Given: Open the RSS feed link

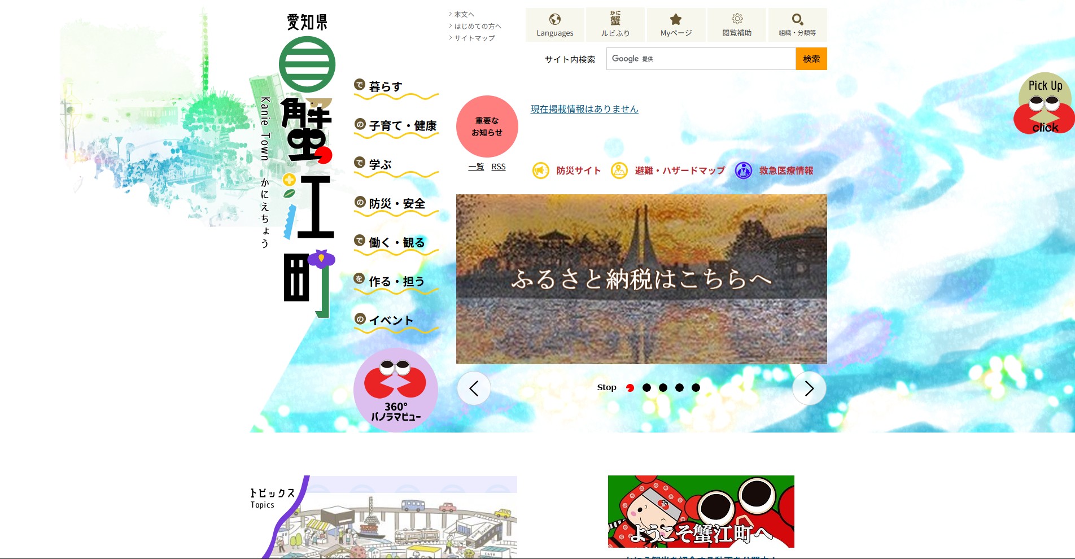Looking at the screenshot, I should 499,167.
